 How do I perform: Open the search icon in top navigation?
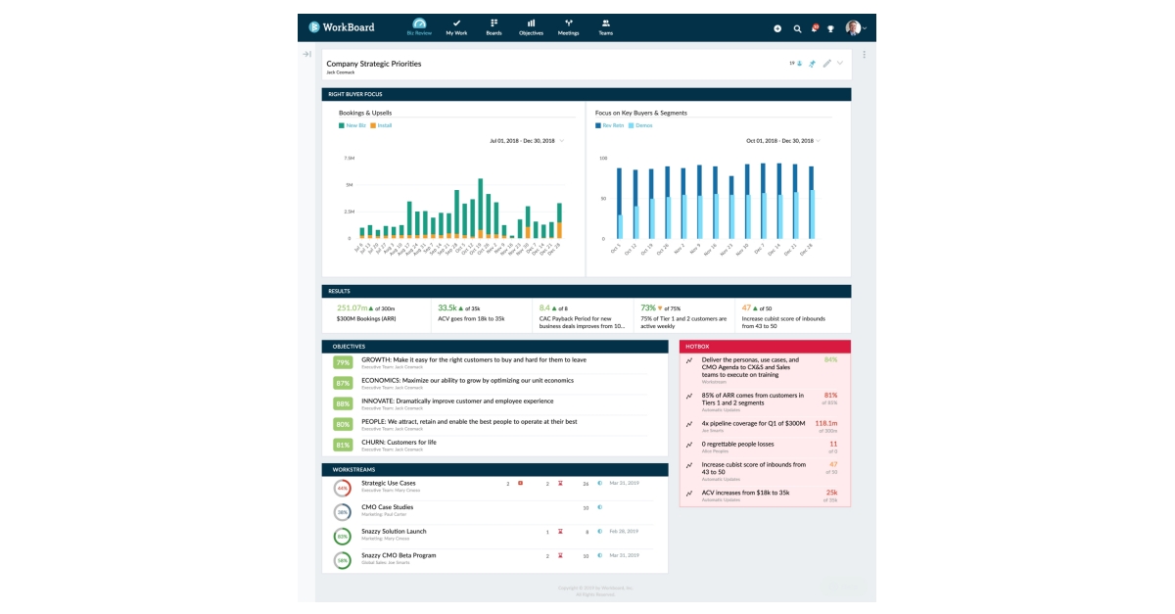[x=797, y=29]
